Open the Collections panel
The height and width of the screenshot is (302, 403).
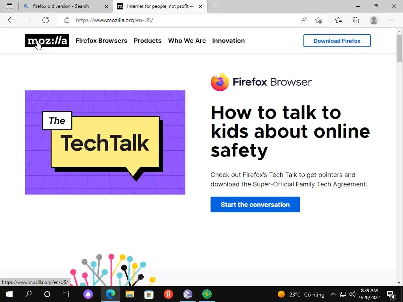coord(356,20)
